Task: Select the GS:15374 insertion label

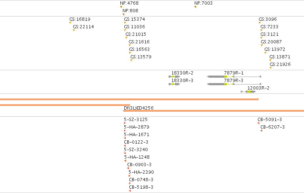Action: click(x=135, y=19)
